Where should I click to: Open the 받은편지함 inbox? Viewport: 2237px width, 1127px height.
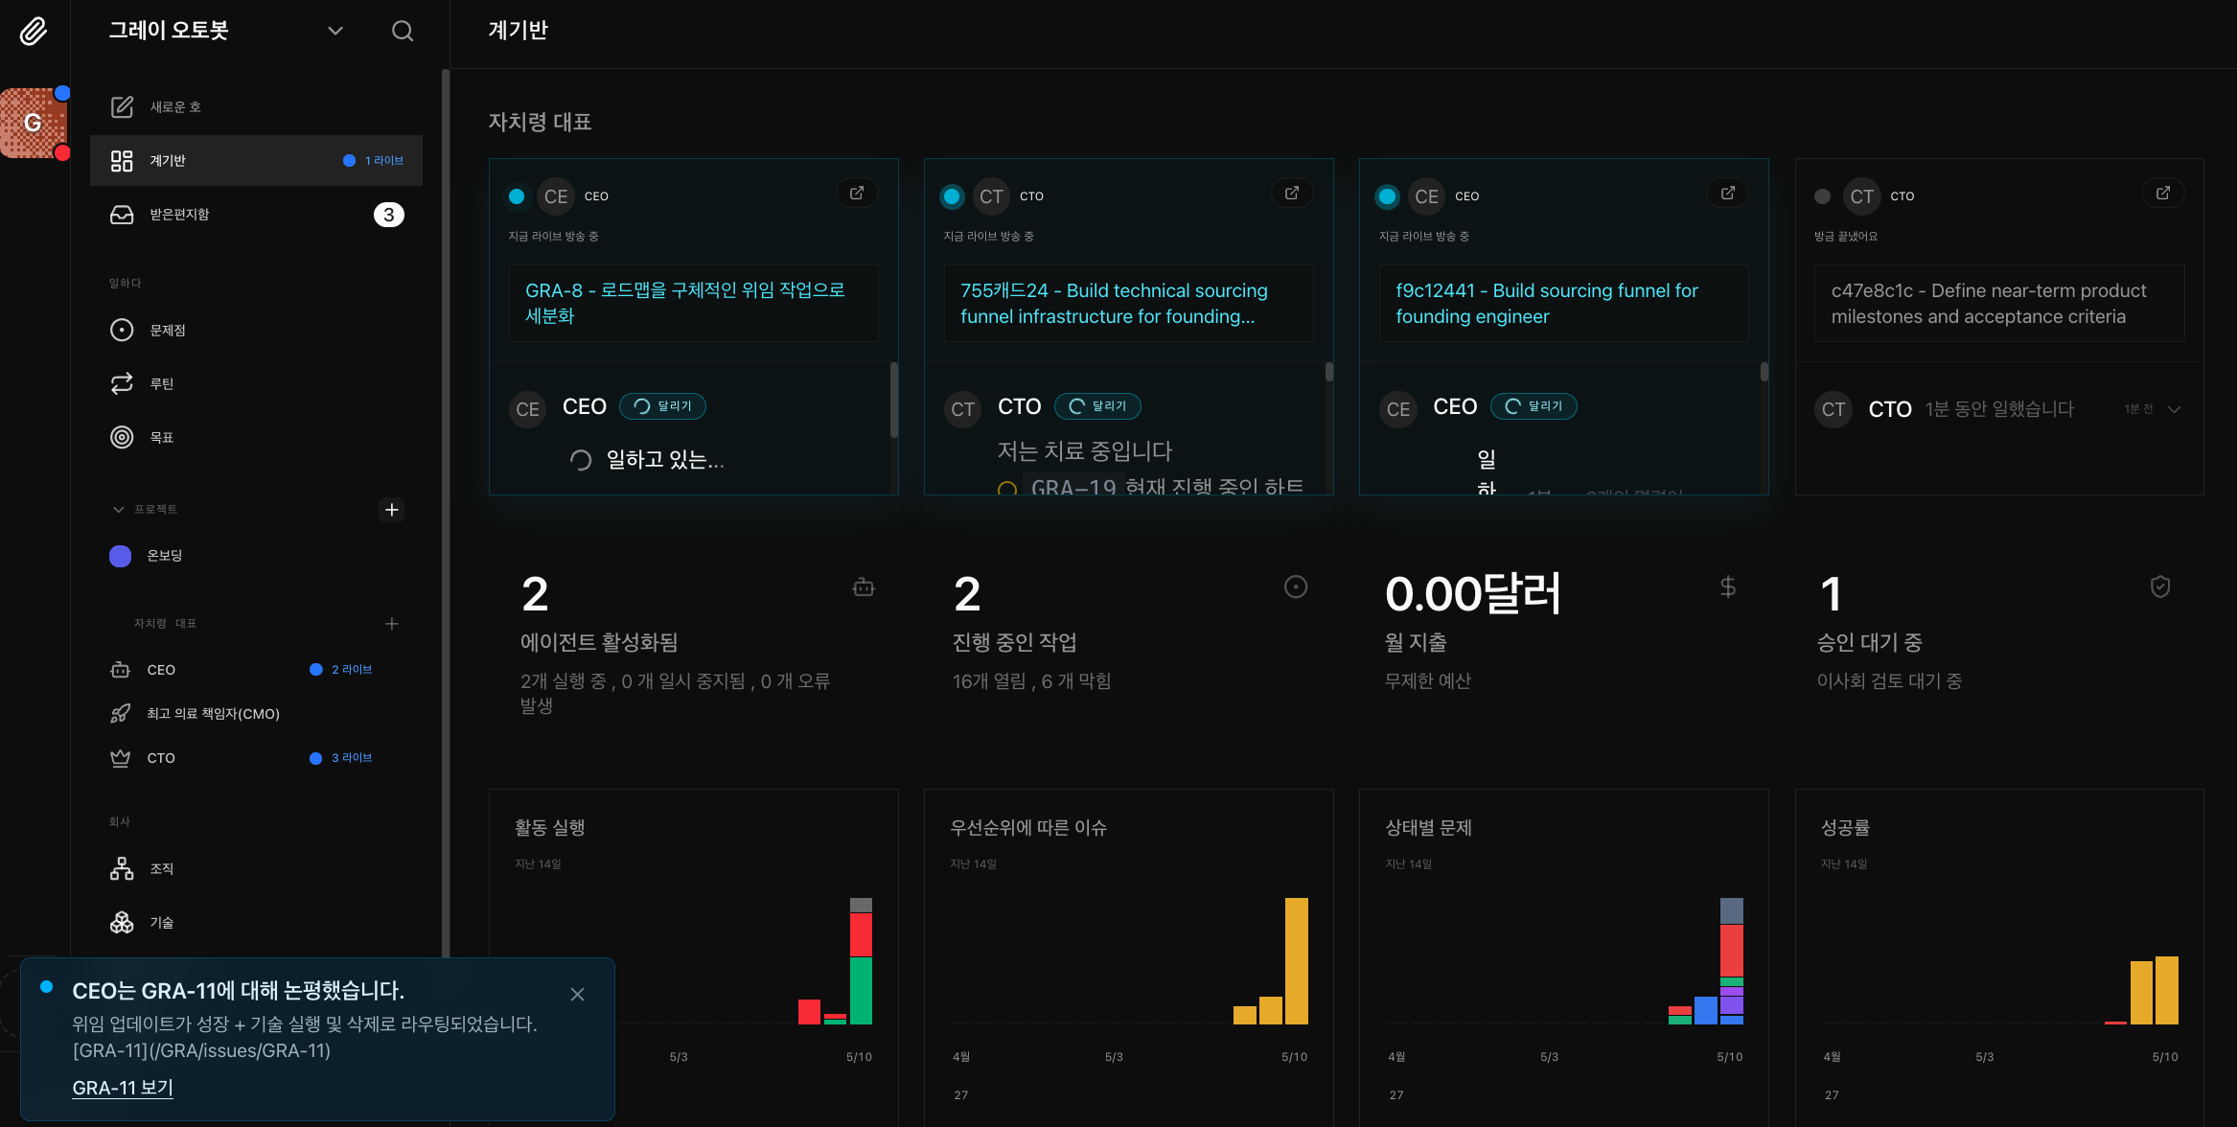(256, 214)
